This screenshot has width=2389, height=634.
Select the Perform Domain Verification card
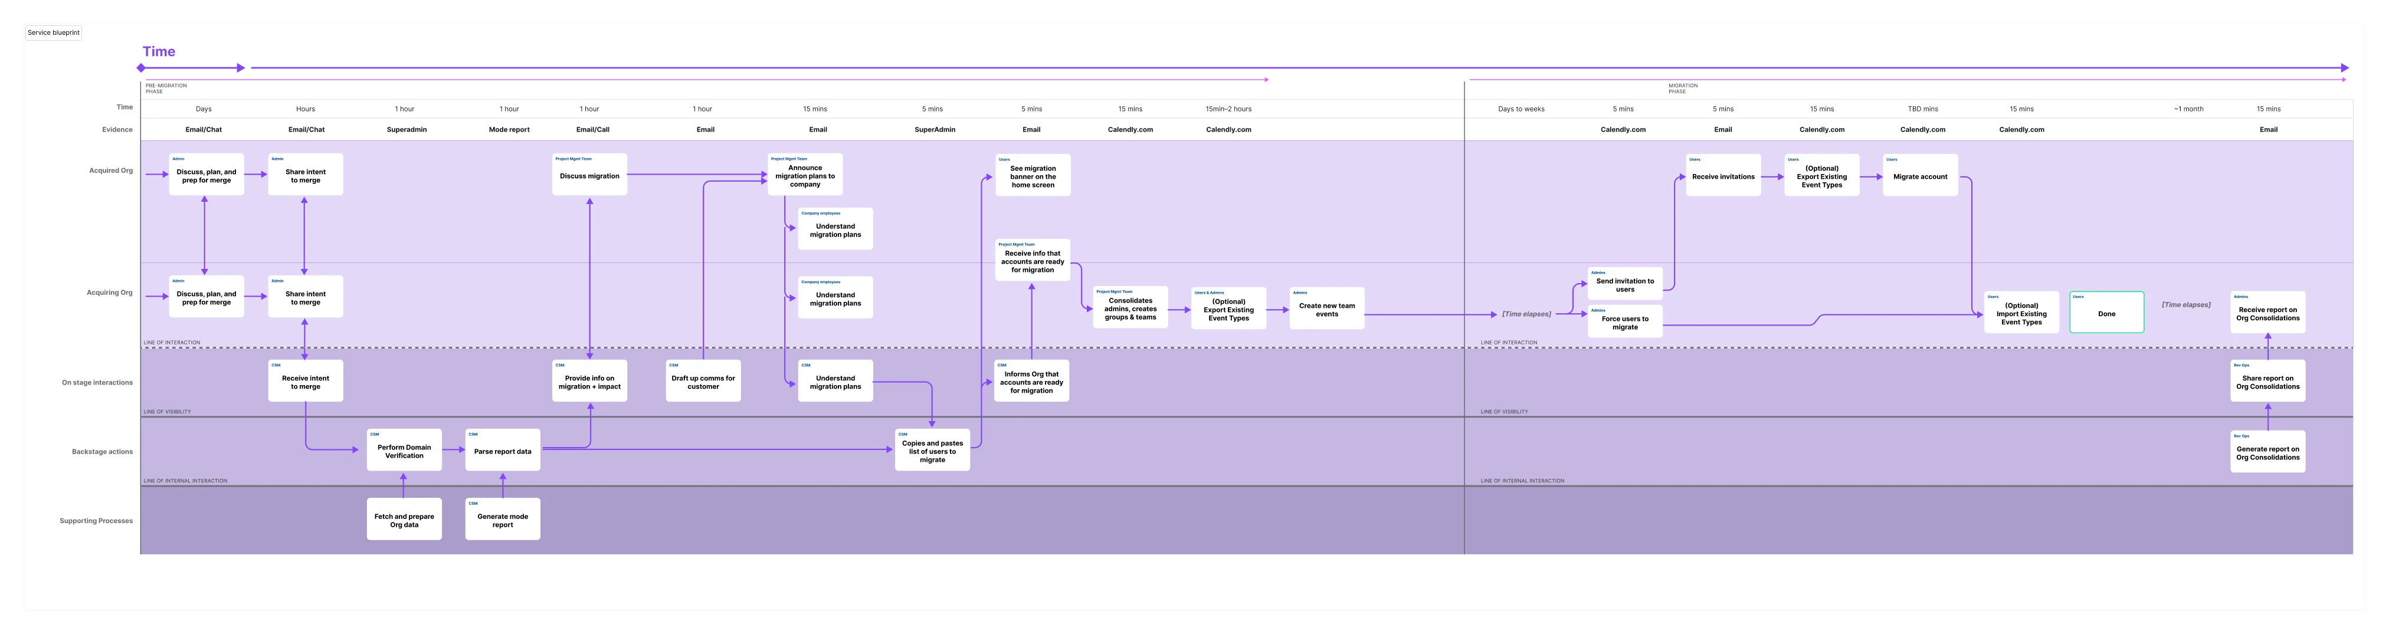click(x=404, y=449)
